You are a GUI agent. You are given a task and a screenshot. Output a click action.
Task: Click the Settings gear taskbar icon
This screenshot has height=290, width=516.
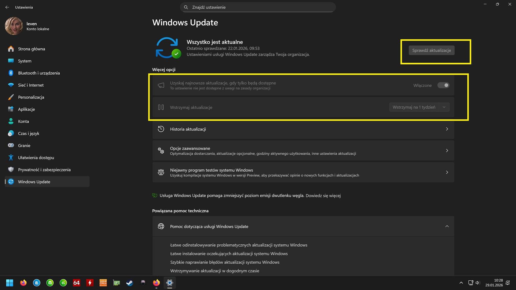170,283
